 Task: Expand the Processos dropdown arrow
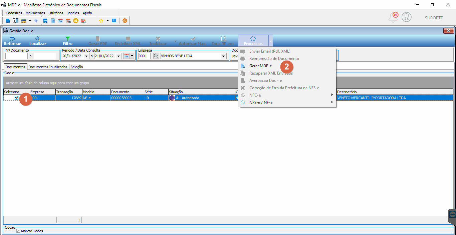(271, 41)
